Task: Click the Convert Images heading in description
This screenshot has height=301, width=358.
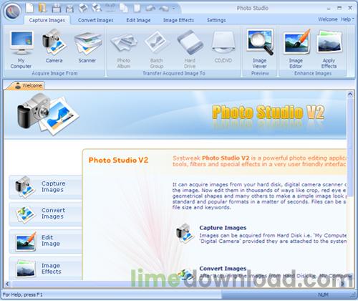Action: [223, 269]
